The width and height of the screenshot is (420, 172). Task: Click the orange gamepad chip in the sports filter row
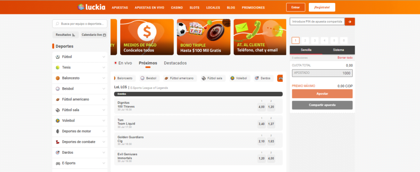[x=280, y=78]
